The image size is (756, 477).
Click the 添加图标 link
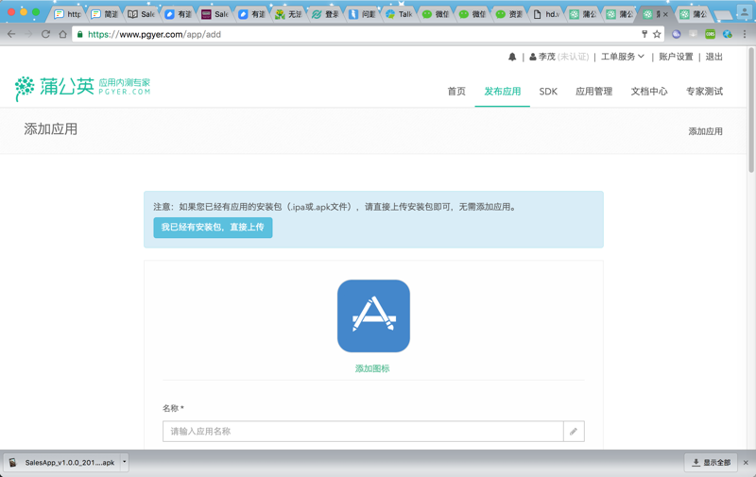pyautogui.click(x=372, y=368)
